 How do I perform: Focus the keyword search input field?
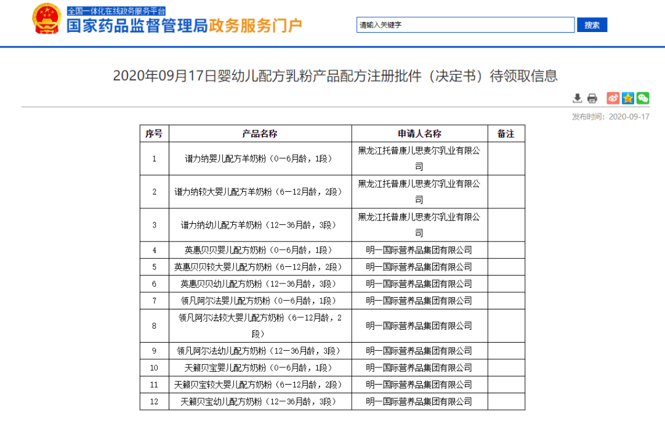(465, 25)
